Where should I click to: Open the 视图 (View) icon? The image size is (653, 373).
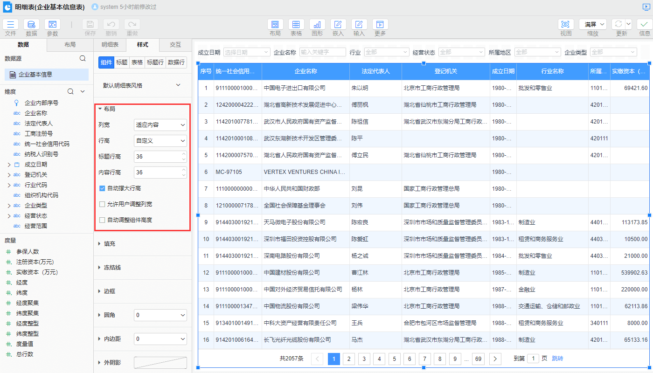566,25
